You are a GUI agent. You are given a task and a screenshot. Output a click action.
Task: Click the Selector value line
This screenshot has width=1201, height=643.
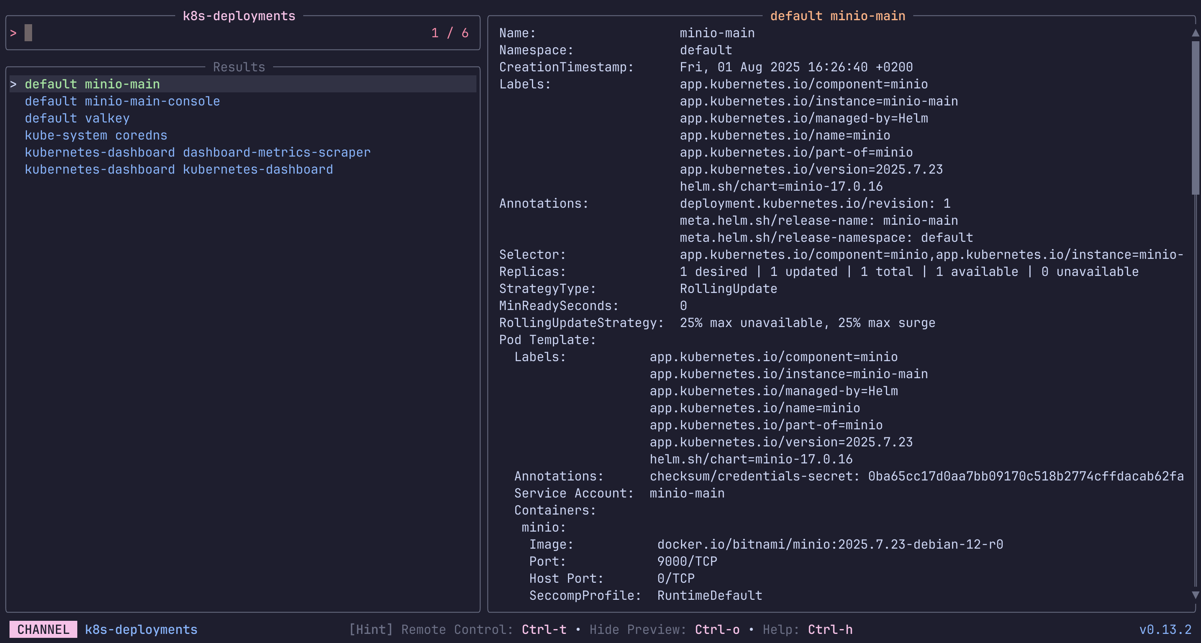pyautogui.click(x=931, y=255)
